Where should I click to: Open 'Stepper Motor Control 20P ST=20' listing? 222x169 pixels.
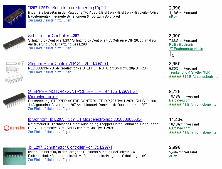point(68,64)
